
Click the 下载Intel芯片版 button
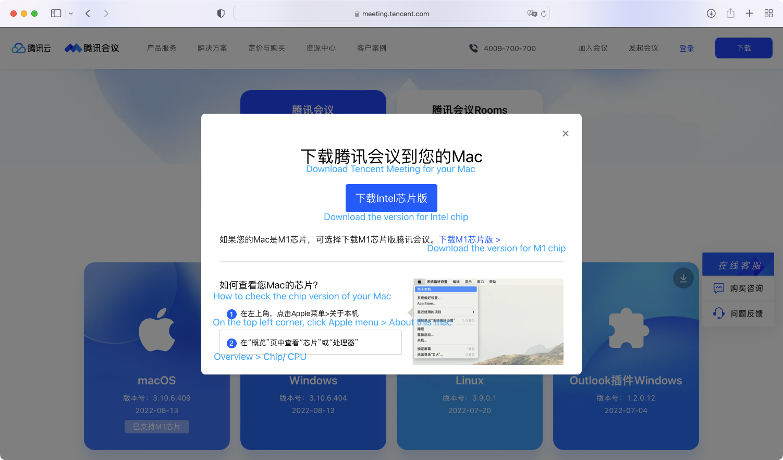(391, 198)
